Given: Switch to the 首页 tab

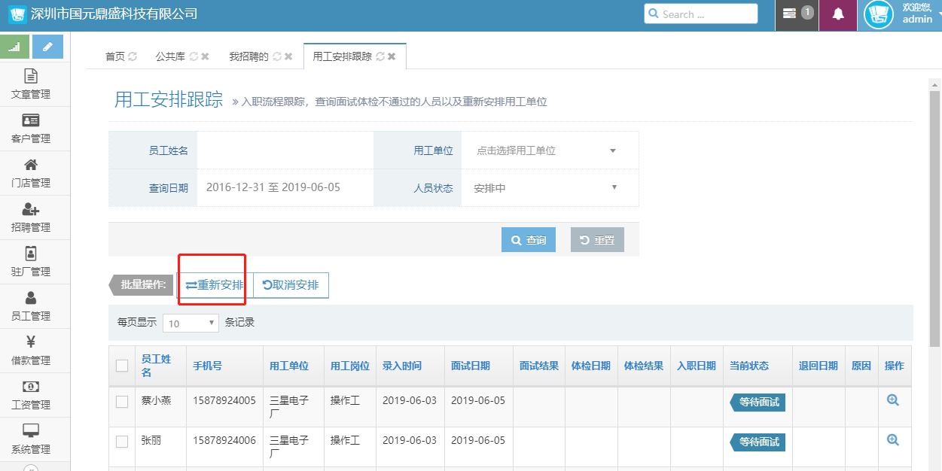Looking at the screenshot, I should 114,56.
